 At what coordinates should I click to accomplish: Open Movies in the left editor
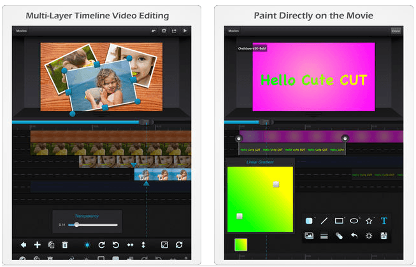[22, 31]
